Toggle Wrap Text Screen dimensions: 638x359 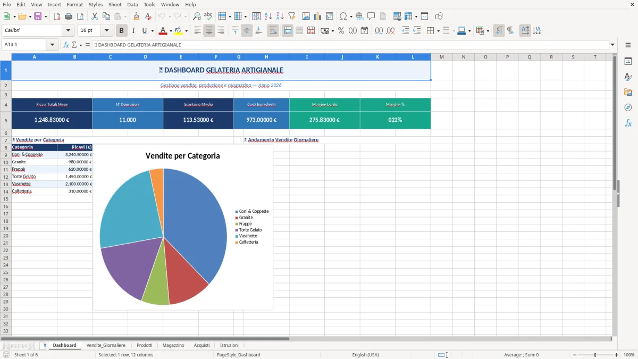click(273, 31)
